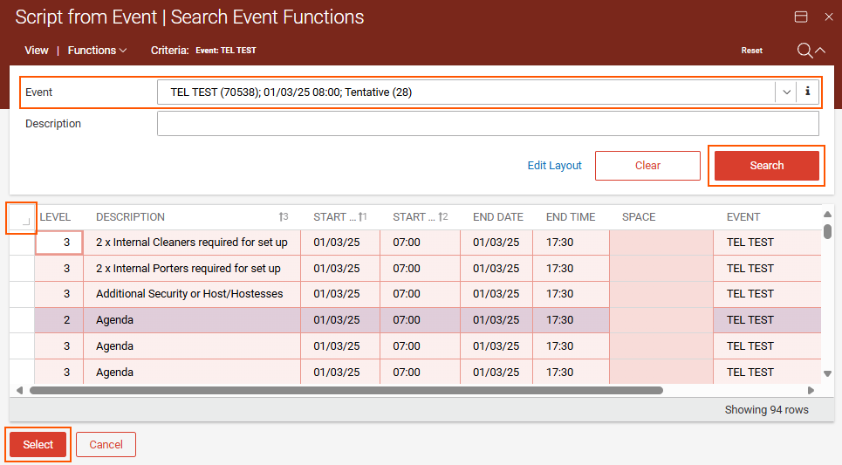
Task: Open the Functions menu
Action: [97, 50]
